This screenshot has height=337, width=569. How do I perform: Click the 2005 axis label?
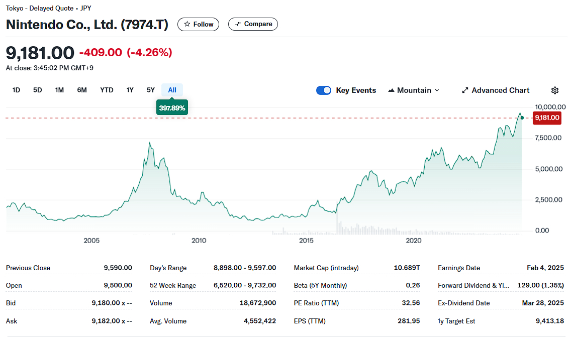[x=91, y=241]
